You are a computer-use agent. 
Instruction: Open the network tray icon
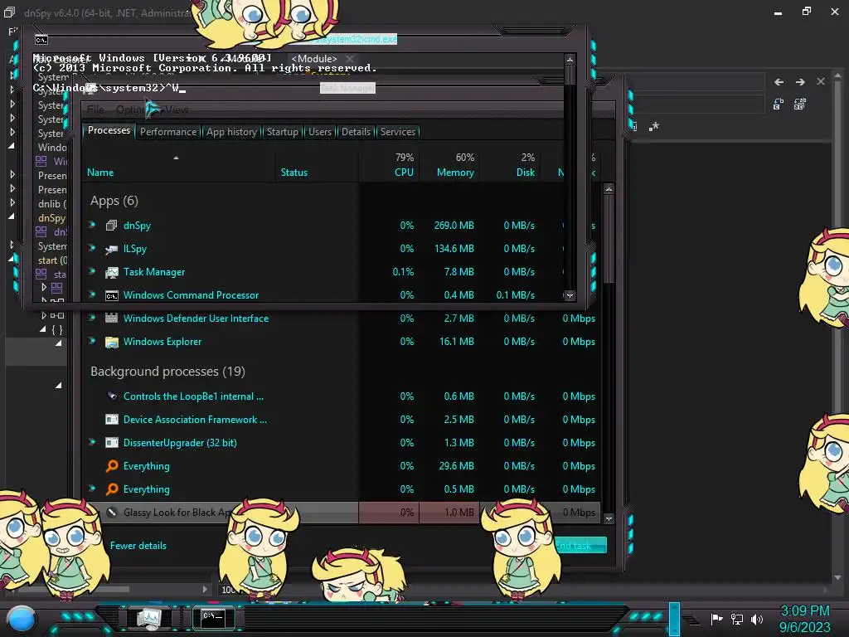click(x=737, y=619)
